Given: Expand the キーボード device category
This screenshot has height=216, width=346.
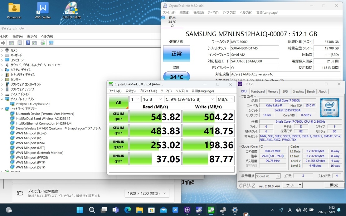Looking at the screenshot, I should [2, 55].
